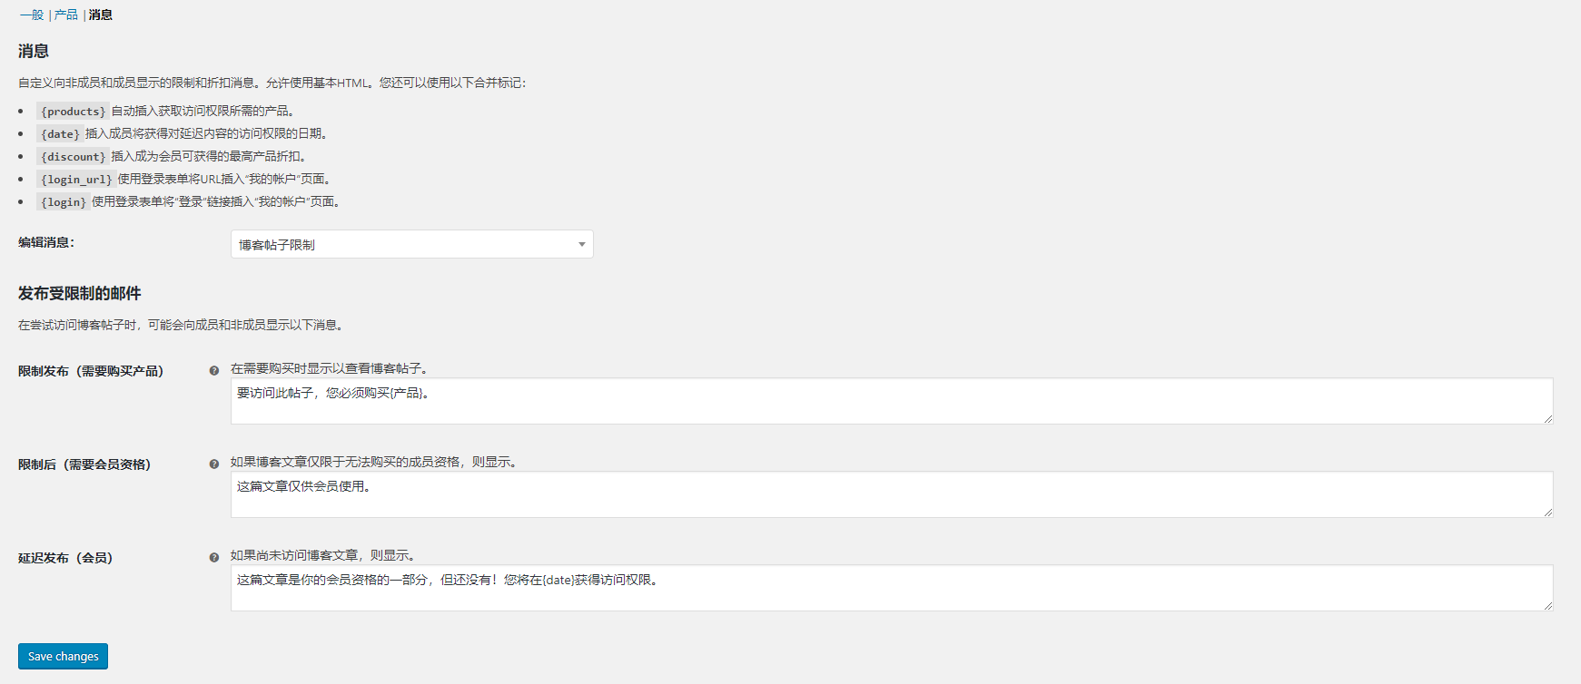1581x684 pixels.
Task: Click the 编辑消息 field label
Action: coord(46,242)
